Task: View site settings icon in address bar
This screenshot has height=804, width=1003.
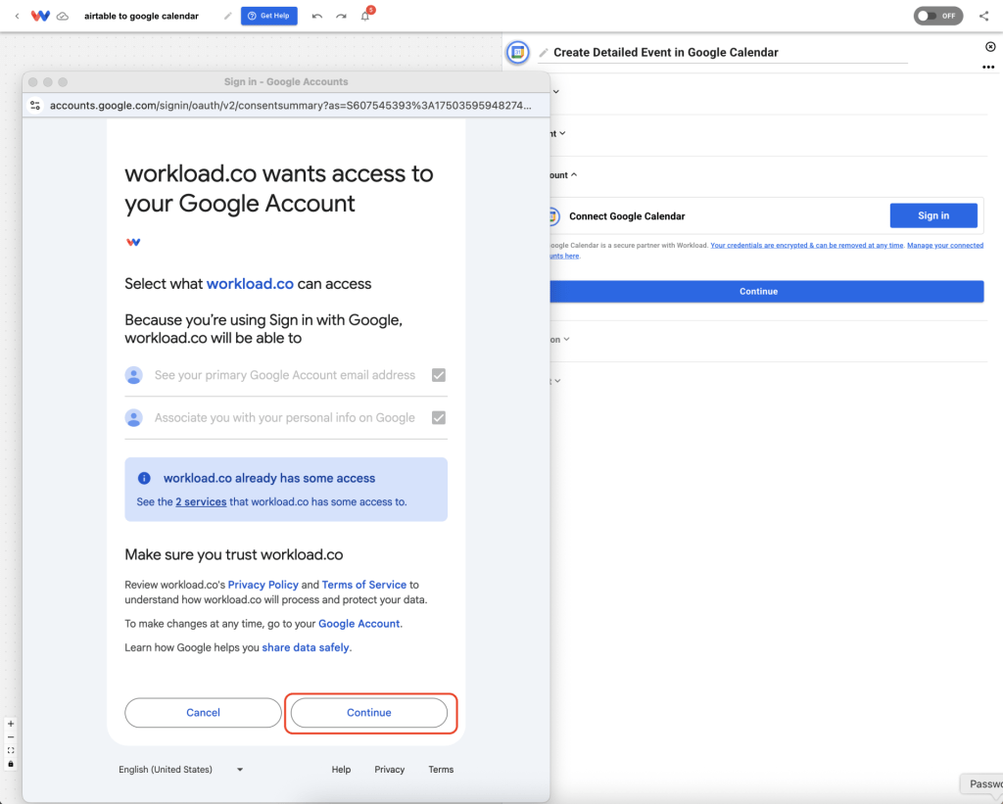Action: (35, 105)
